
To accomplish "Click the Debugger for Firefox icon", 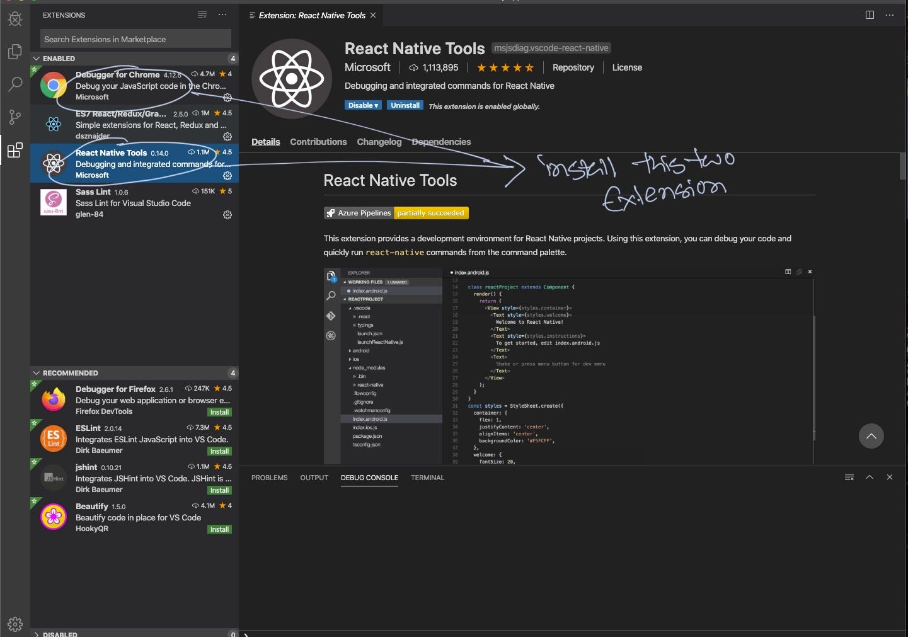I will pos(54,399).
